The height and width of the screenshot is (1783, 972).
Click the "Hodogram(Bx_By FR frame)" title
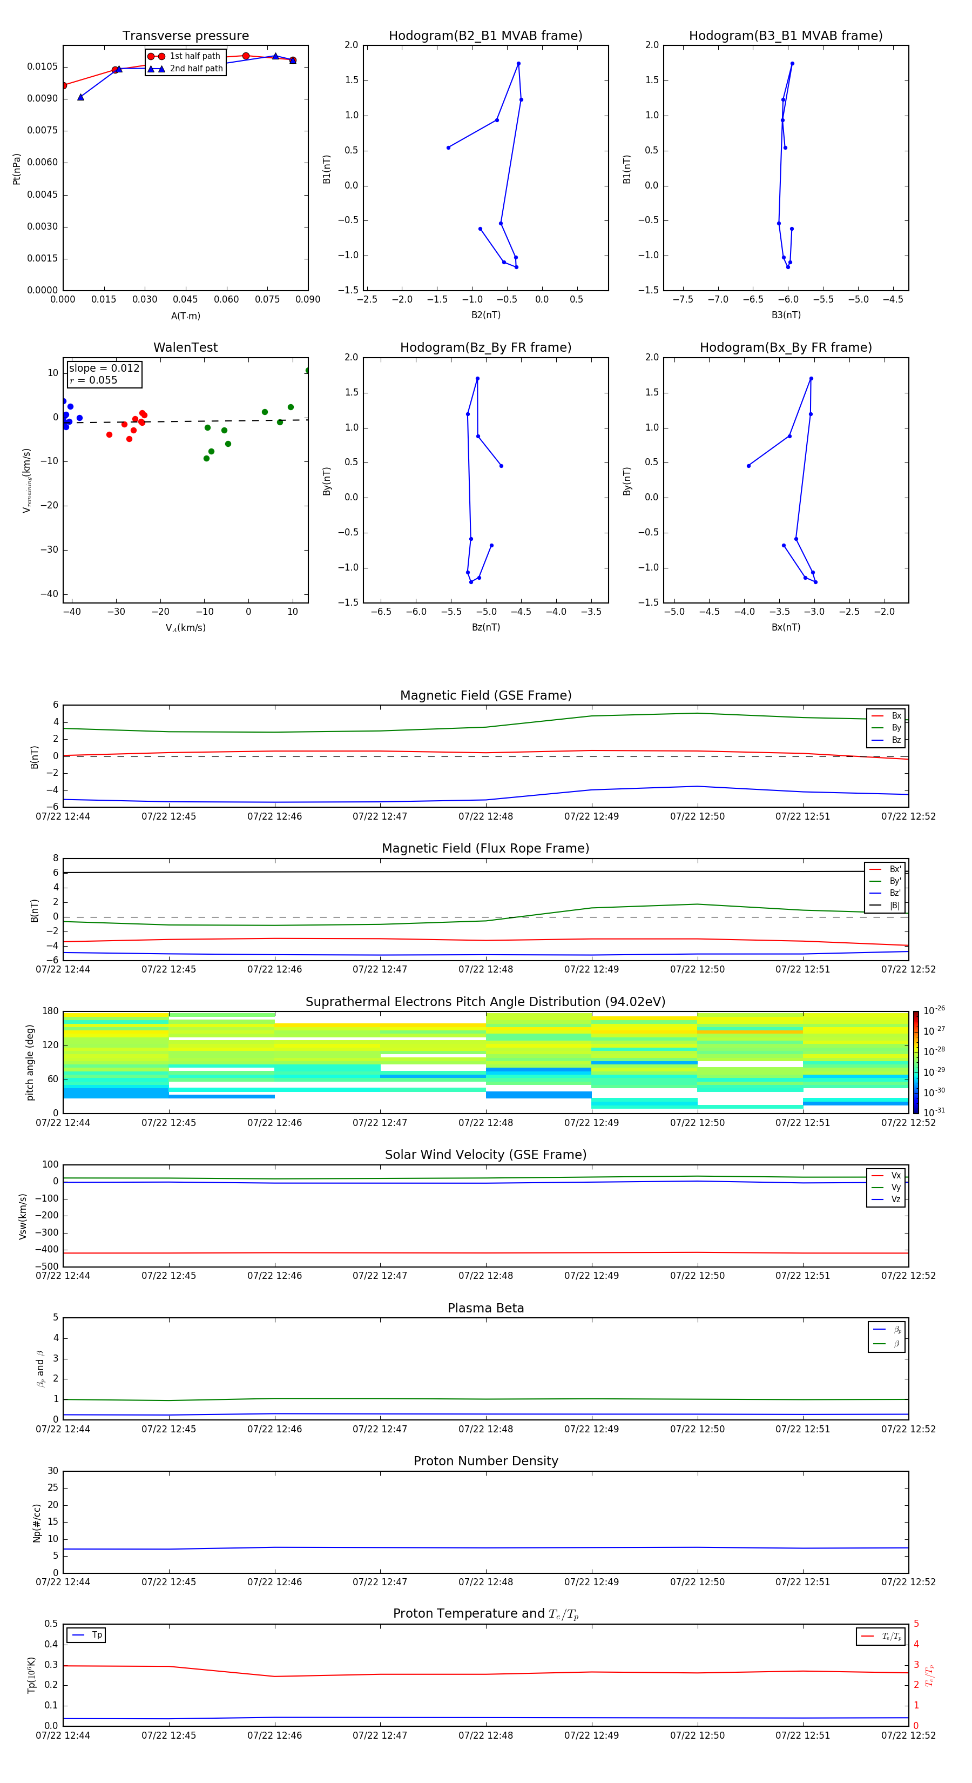coord(786,347)
